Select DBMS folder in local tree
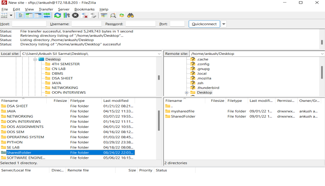This screenshot has height=186, width=325. (x=57, y=73)
